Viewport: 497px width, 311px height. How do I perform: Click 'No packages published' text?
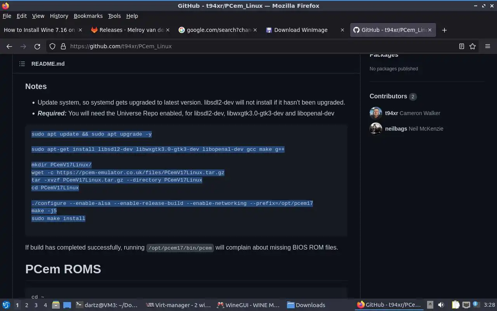coord(394,69)
